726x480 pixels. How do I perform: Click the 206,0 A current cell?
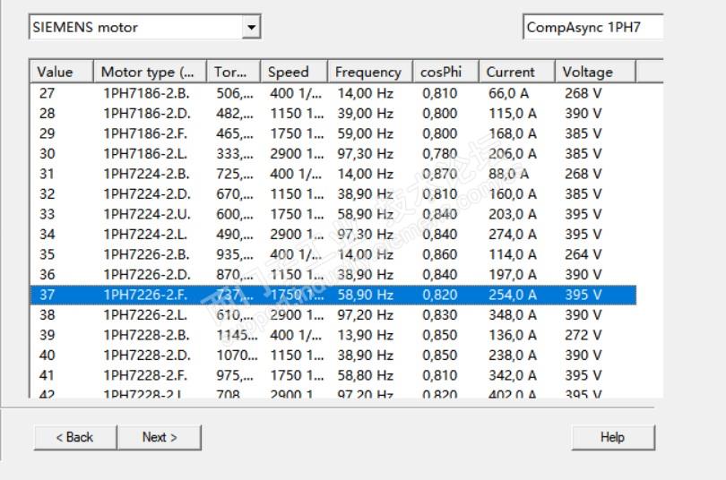513,153
